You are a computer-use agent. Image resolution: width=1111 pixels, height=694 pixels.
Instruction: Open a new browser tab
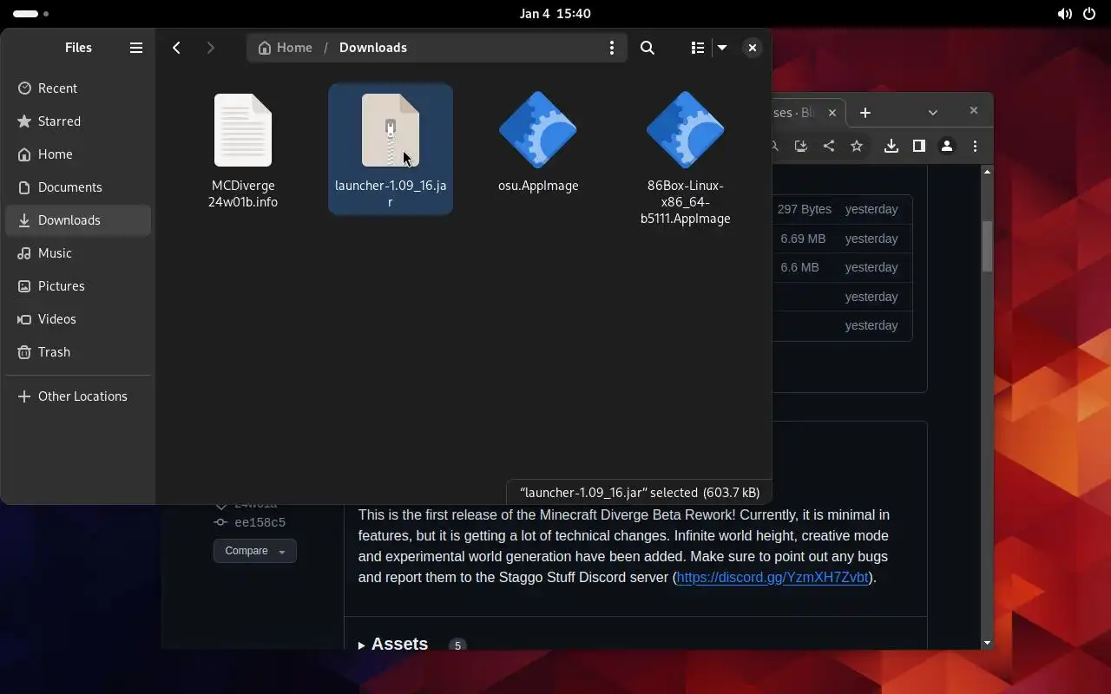tap(864, 113)
